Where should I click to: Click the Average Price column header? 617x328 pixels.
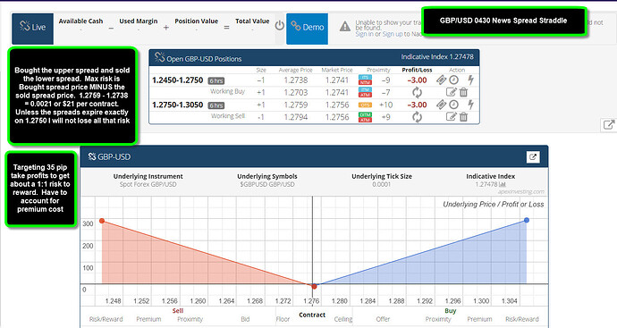click(x=295, y=70)
